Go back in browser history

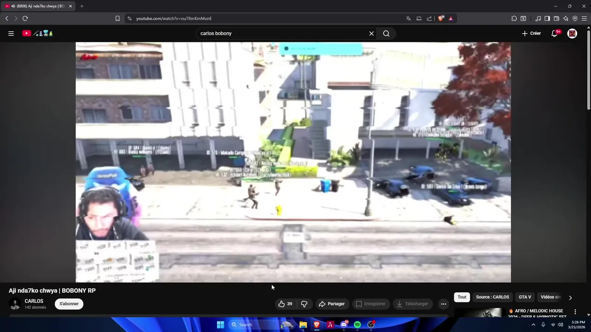(x=6, y=18)
